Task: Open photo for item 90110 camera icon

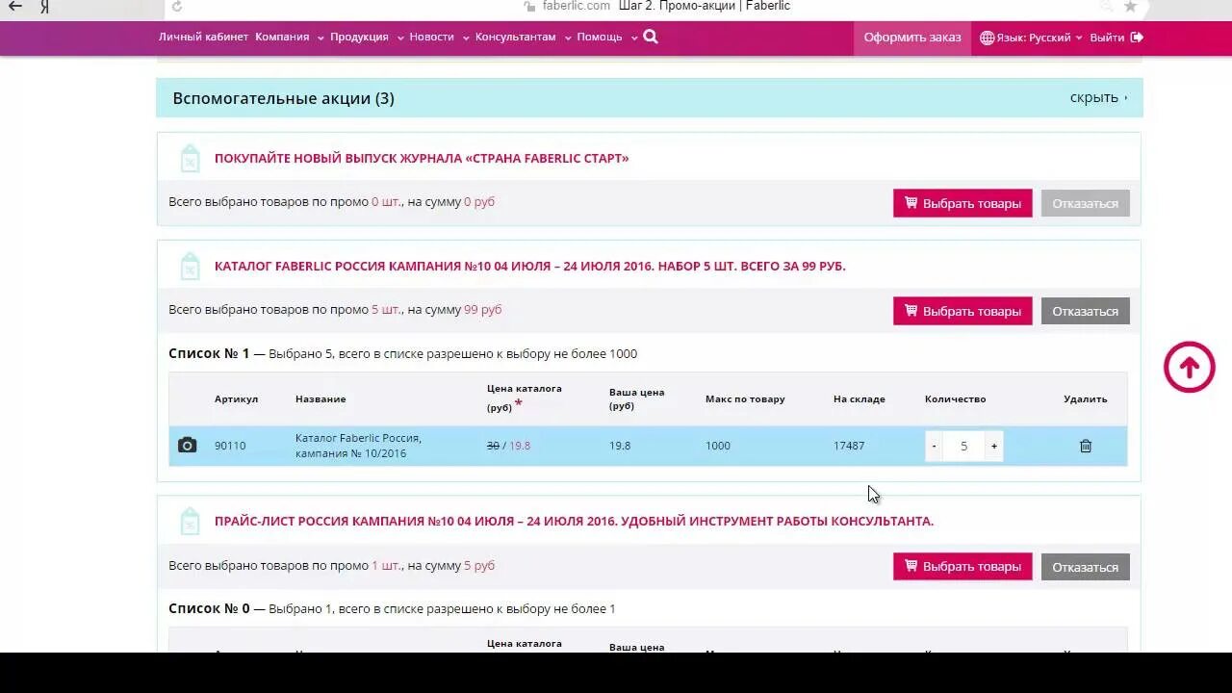Action: (187, 446)
